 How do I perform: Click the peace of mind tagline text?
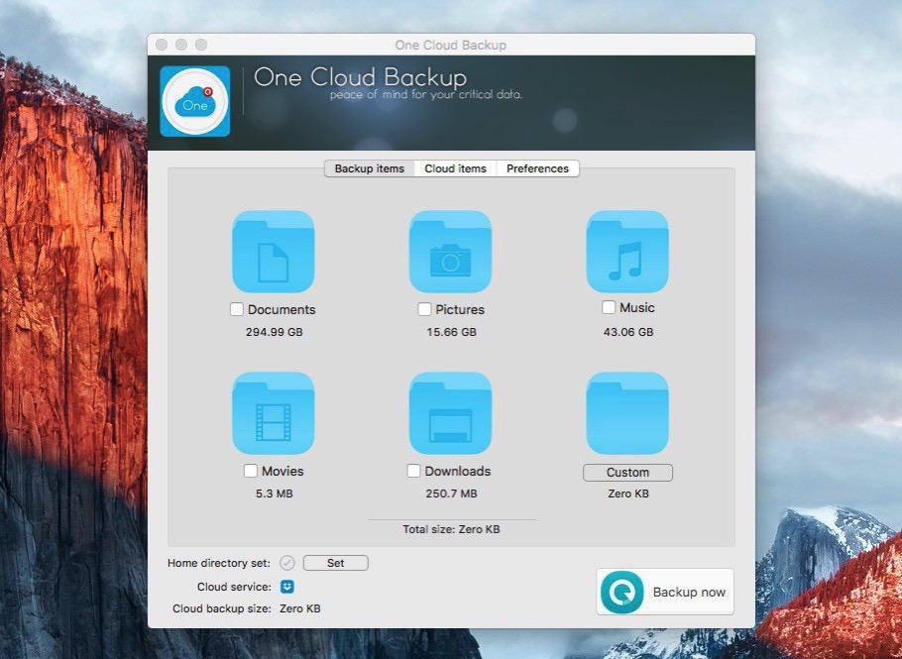click(x=426, y=95)
